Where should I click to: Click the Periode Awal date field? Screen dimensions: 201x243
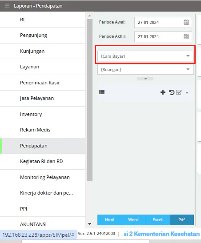[x=163, y=22]
